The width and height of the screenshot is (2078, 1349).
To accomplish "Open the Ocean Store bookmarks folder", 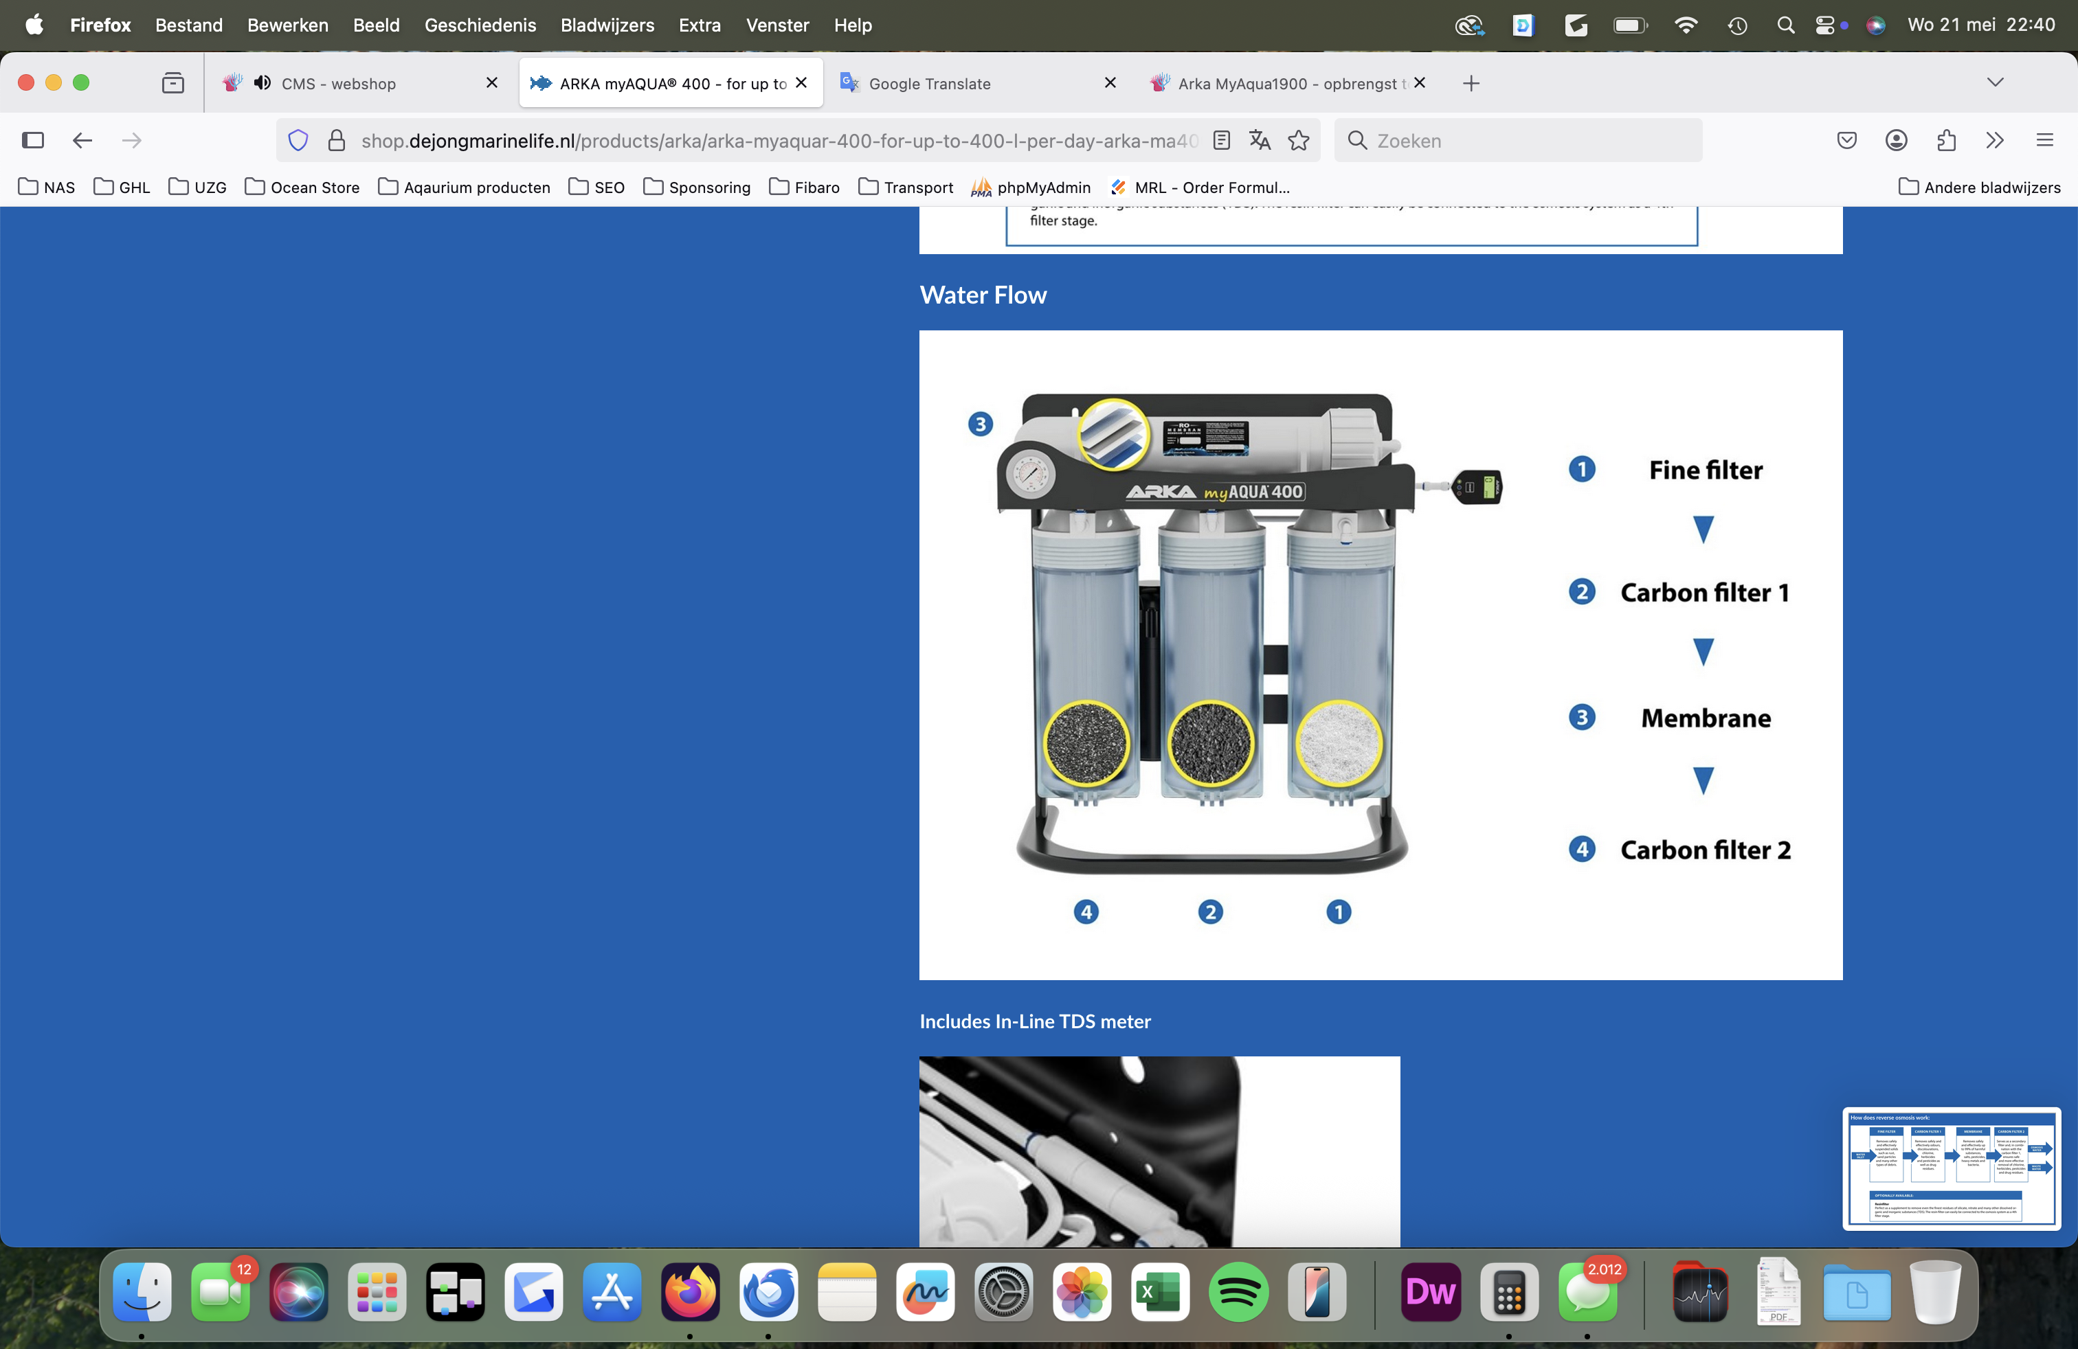I will click(302, 188).
